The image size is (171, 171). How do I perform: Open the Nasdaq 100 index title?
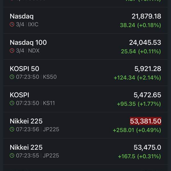(x=28, y=42)
